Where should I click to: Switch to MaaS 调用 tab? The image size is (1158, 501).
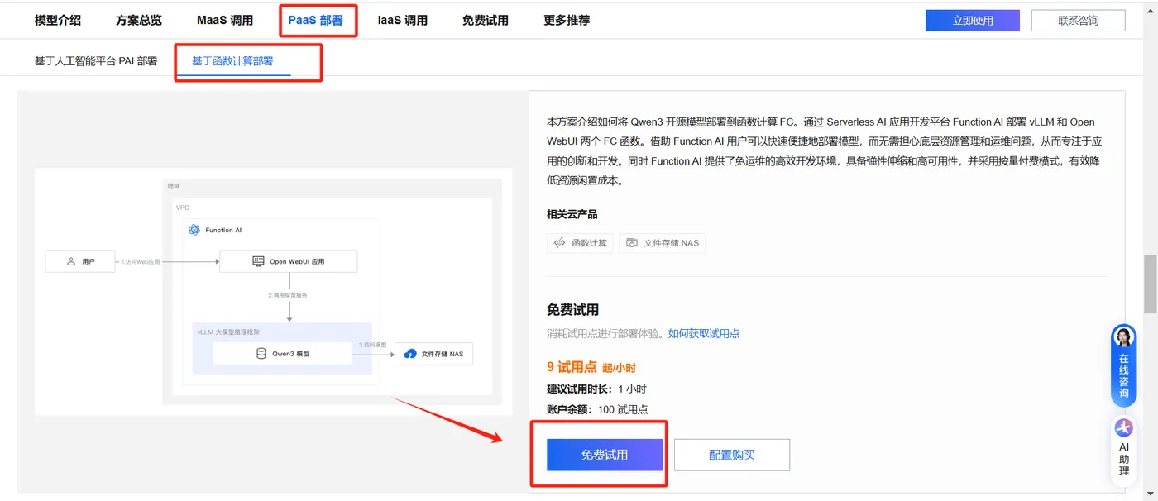[x=225, y=21]
